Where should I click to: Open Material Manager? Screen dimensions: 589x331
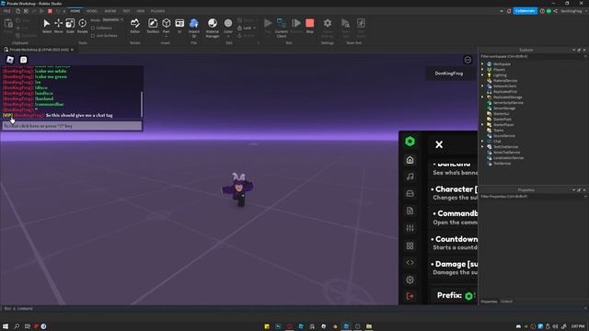(x=213, y=28)
